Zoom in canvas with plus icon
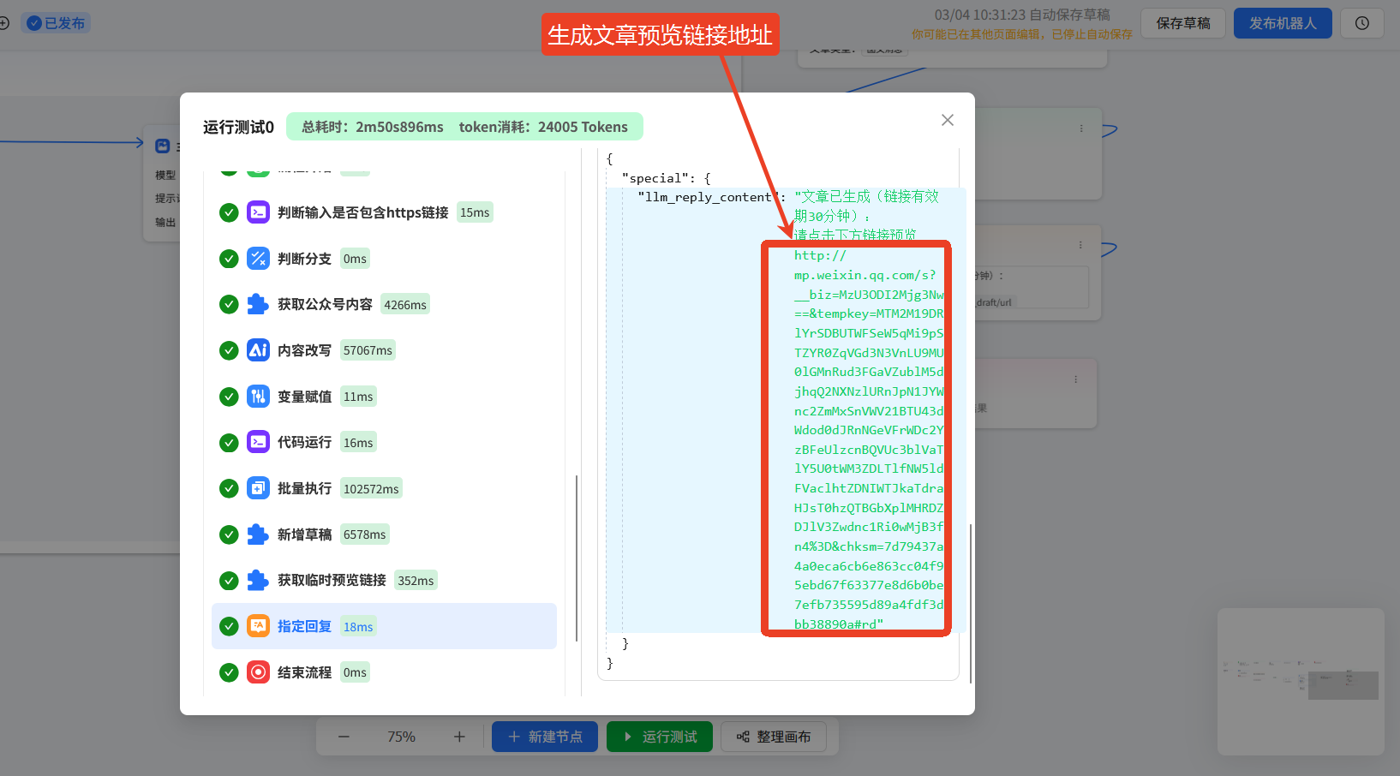 459,737
